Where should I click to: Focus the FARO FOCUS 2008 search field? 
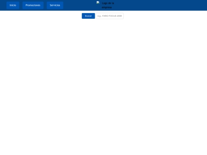[x=110, y=16]
